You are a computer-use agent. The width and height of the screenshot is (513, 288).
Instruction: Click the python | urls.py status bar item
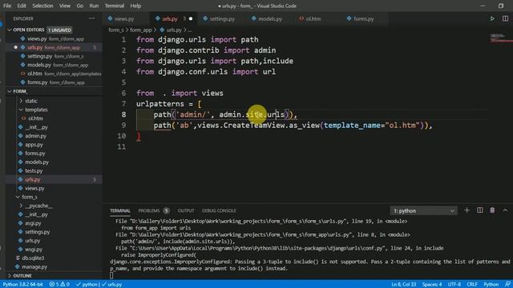point(99,284)
